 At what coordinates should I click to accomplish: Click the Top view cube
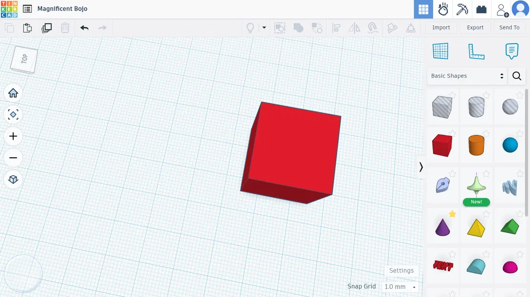[x=24, y=60]
